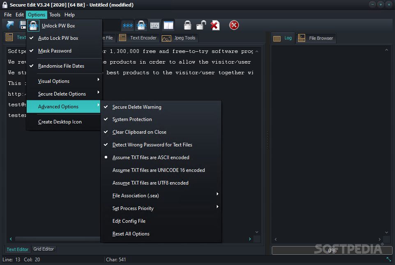This screenshot has width=395, height=265.
Task: Choose Create Desktop Icon
Action: click(x=64, y=122)
